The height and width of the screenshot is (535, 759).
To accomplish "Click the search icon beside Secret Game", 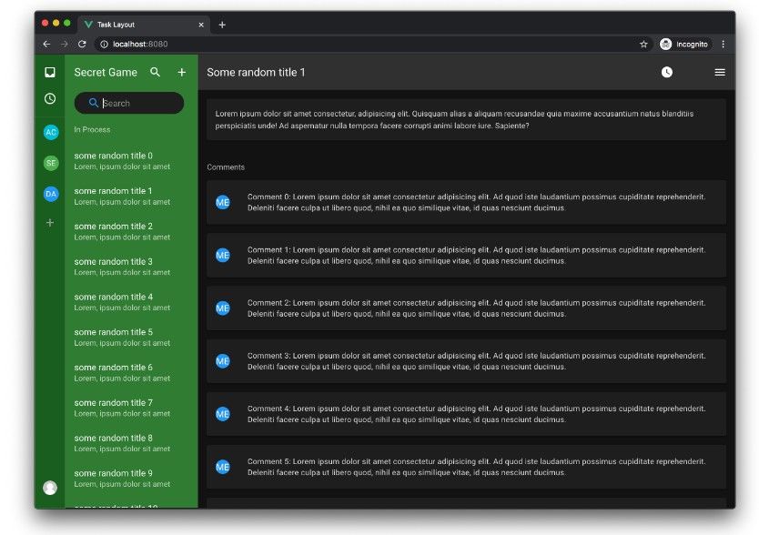I will pos(156,72).
